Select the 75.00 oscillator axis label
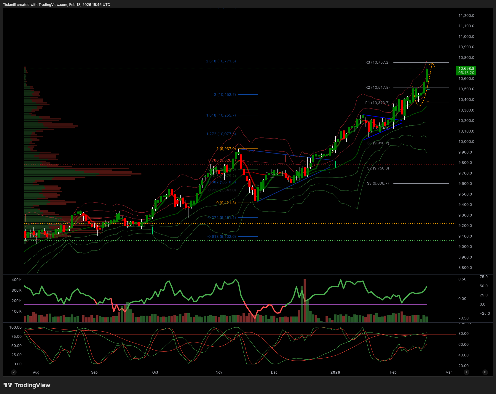This screenshot has height=394, width=496. click(x=17, y=337)
